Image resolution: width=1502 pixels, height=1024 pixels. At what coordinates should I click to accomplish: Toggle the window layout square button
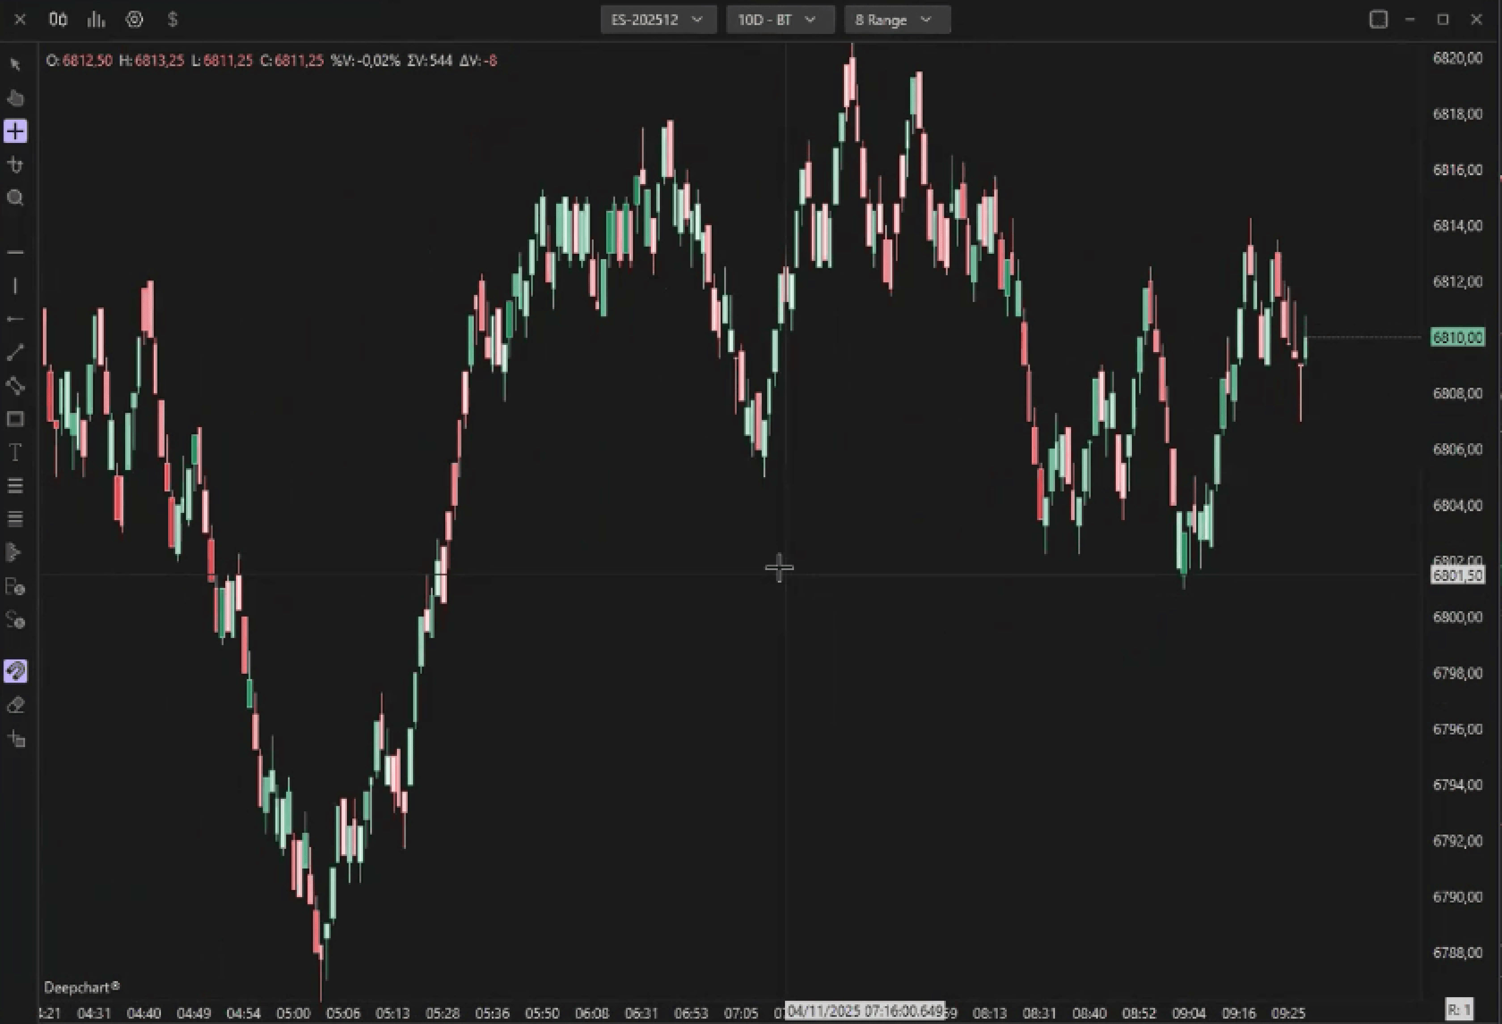click(1378, 19)
